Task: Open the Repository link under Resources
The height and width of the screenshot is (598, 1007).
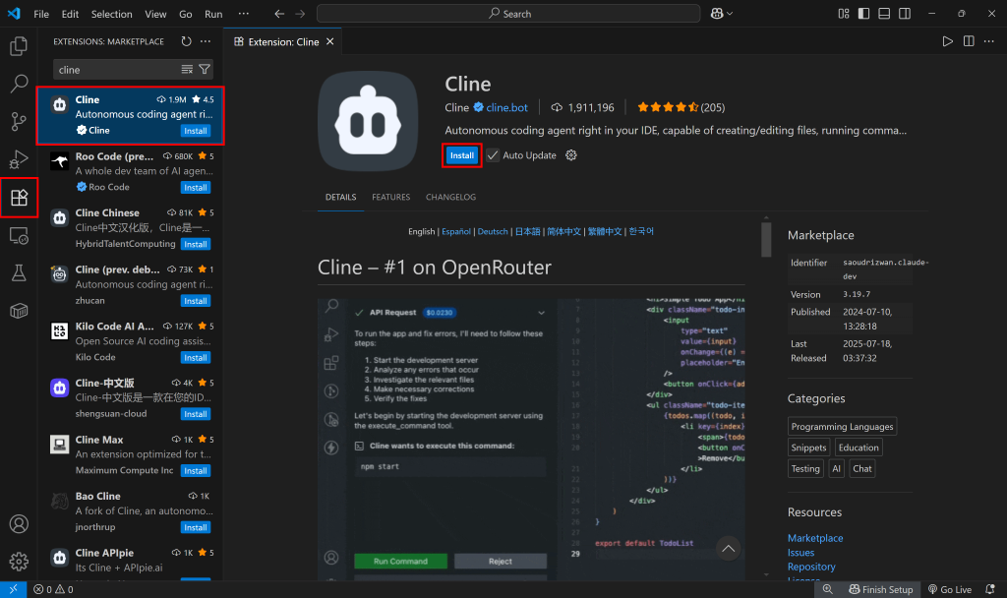Action: point(811,567)
